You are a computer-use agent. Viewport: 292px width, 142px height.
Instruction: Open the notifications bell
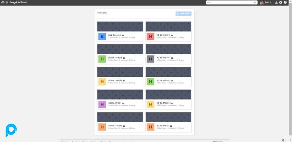tap(276, 2)
